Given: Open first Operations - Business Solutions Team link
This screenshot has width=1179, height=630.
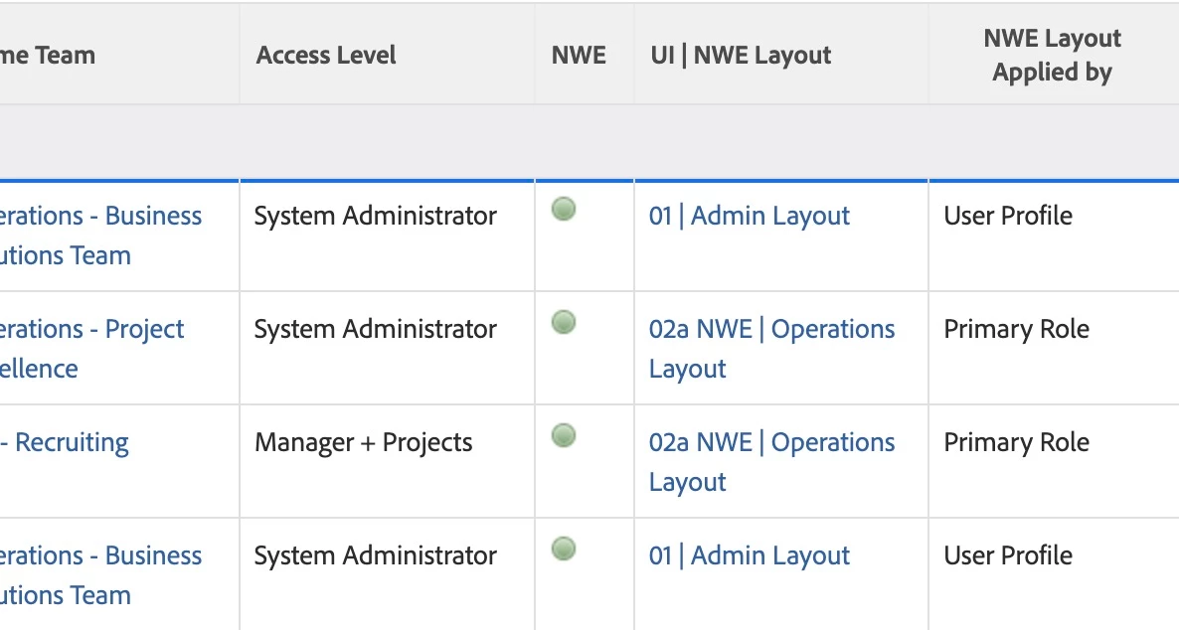Looking at the screenshot, I should [101, 216].
